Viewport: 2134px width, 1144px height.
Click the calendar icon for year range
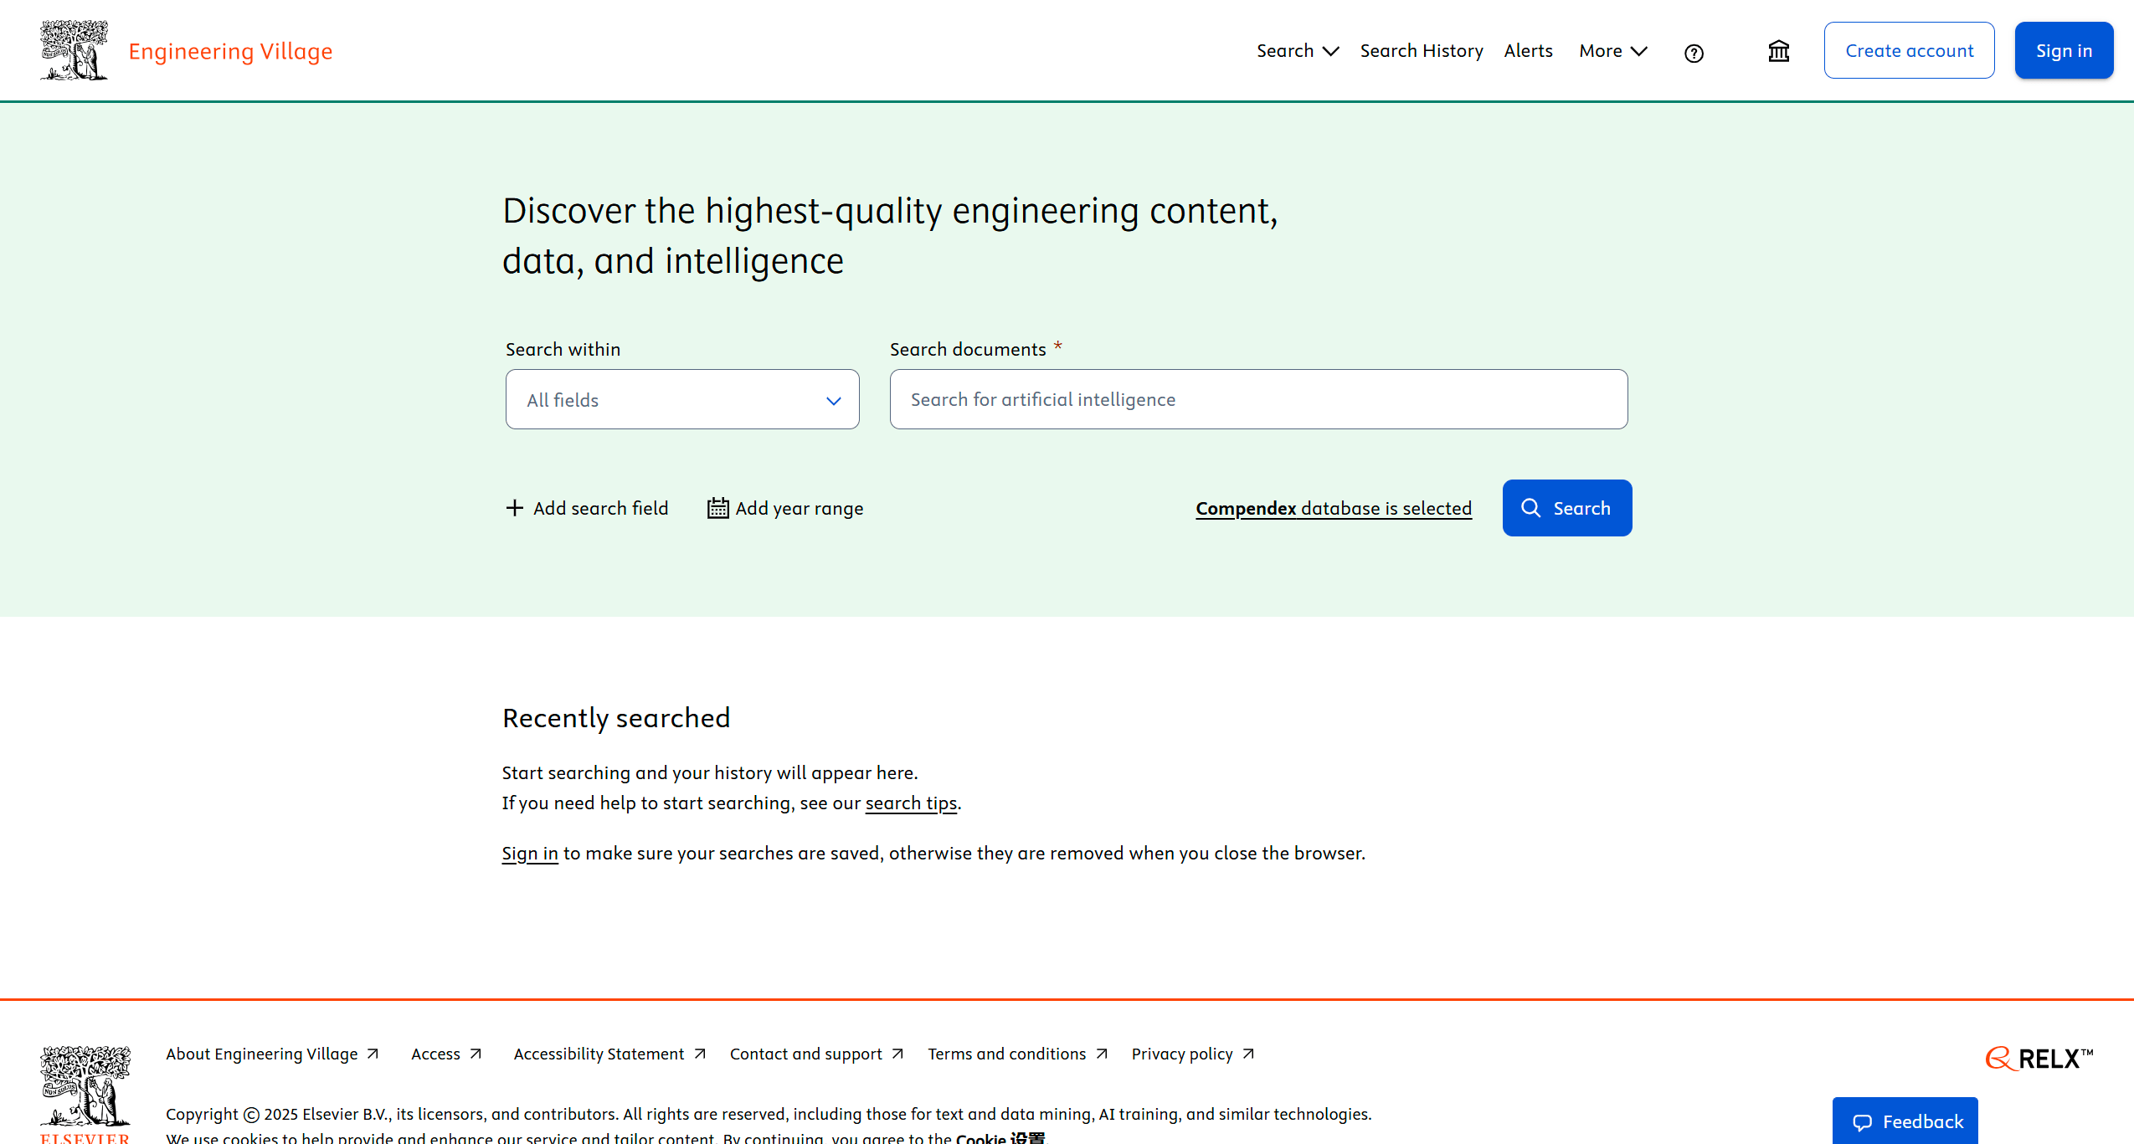click(717, 508)
